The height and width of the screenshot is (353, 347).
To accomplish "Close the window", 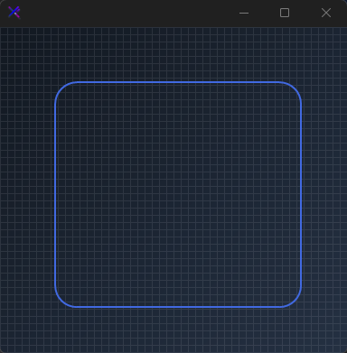I will (326, 13).
